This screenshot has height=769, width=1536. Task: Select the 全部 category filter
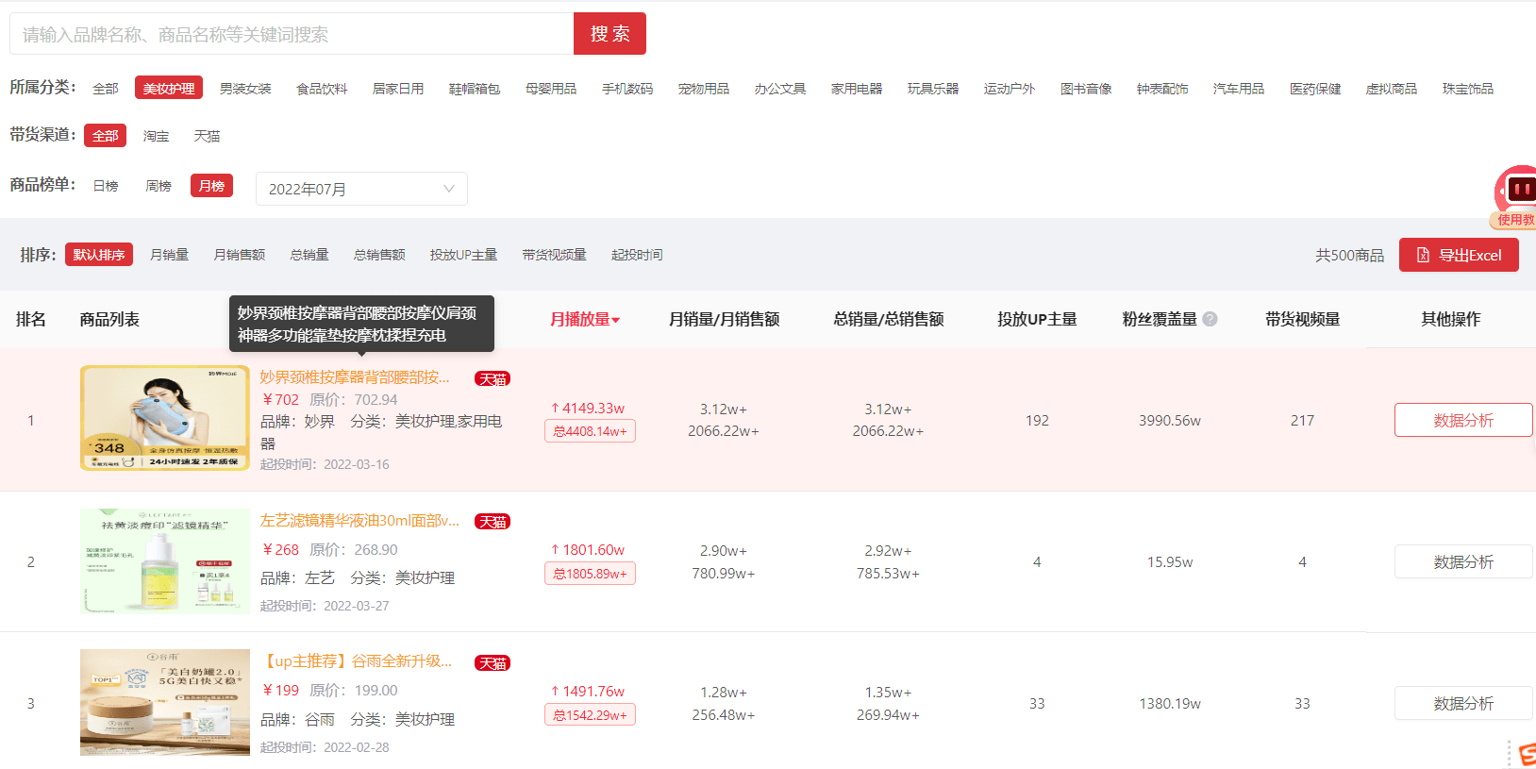click(106, 89)
